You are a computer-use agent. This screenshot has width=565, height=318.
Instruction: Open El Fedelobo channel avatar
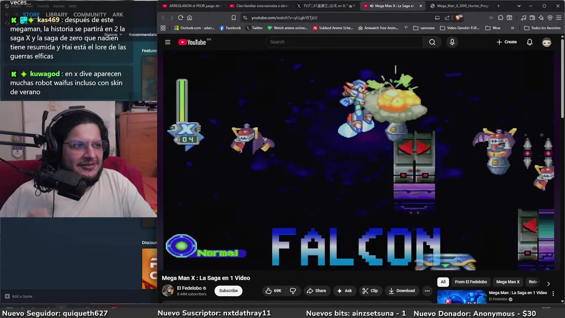pos(168,290)
